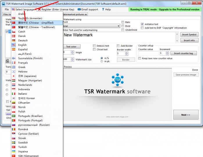Viewport: 203px width, 157px height.
Task: Select Farsi language entry
Action: click(x=37, y=54)
